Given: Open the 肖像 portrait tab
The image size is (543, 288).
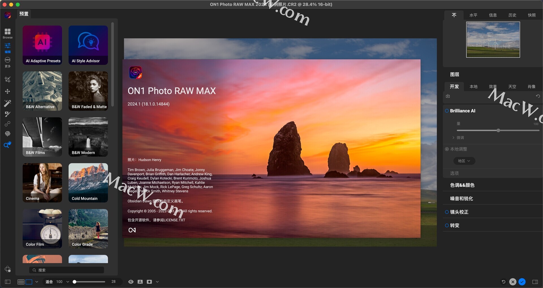Looking at the screenshot, I should point(531,86).
